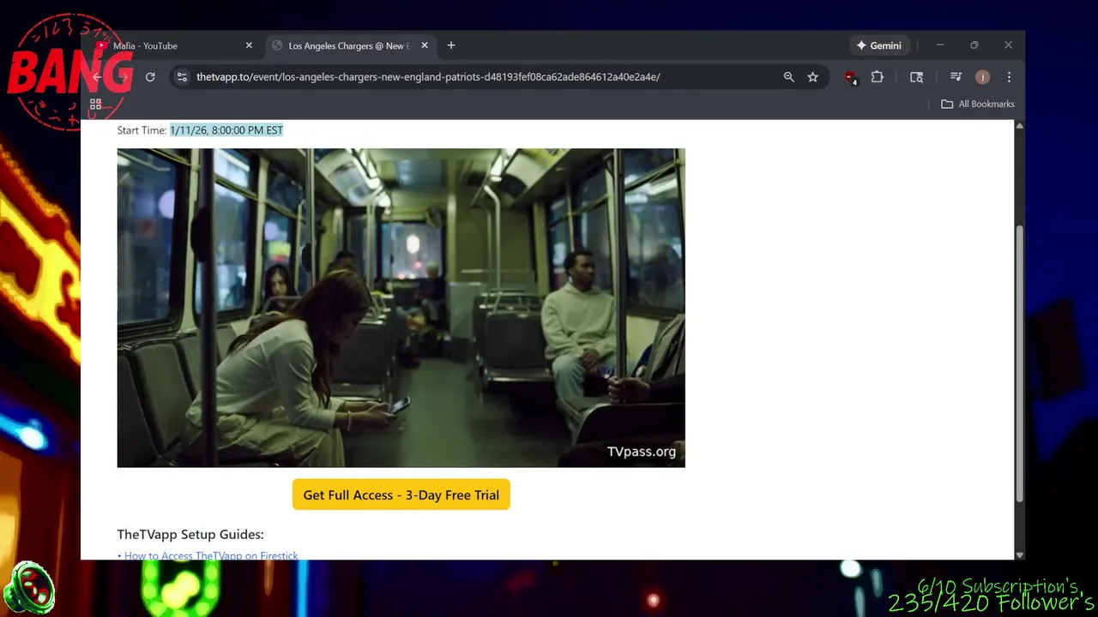This screenshot has width=1098, height=617.
Task: Close the Los Angeles Chargers tab
Action: (424, 45)
